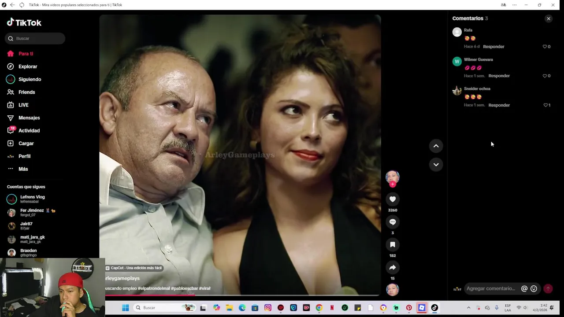The height and width of the screenshot is (317, 564).
Task: Open Sneider ochoa's profile name
Action: point(477,88)
